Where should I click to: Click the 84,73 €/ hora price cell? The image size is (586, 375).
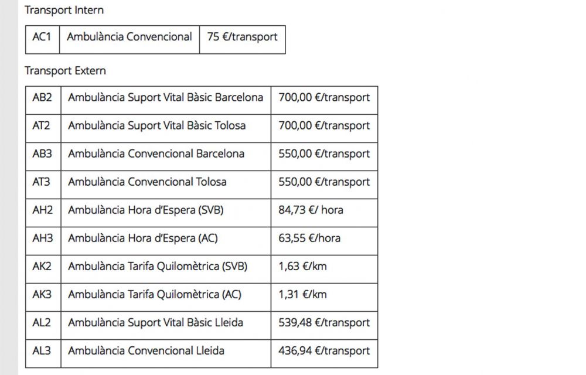pyautogui.click(x=311, y=210)
